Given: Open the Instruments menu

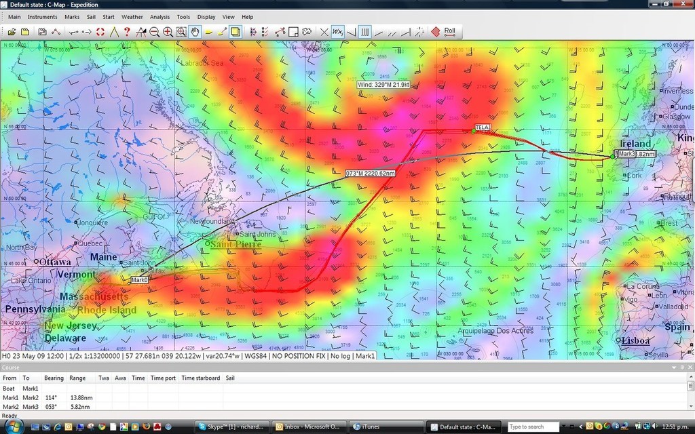Looking at the screenshot, I should pyautogui.click(x=42, y=17).
